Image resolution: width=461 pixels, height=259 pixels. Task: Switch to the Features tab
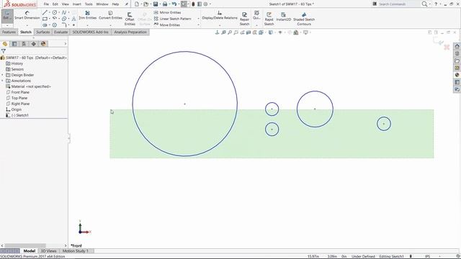pyautogui.click(x=9, y=32)
